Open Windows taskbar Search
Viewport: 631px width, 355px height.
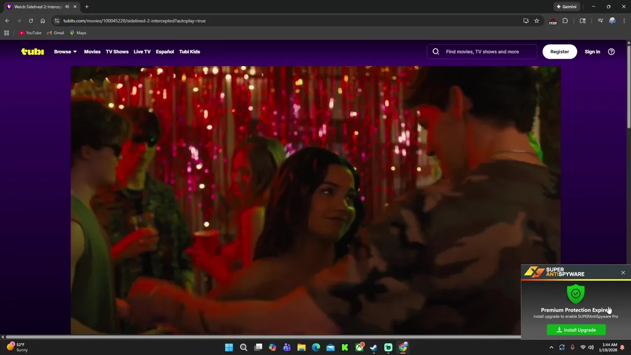click(244, 348)
